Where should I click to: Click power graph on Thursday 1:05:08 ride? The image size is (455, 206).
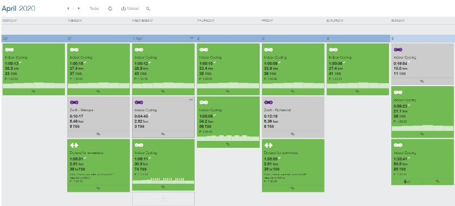tap(228, 138)
